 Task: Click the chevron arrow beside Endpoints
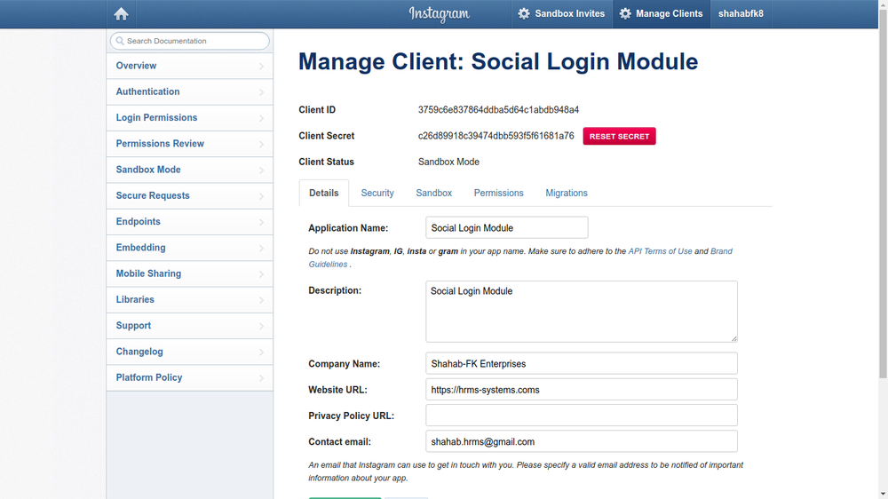coord(261,222)
